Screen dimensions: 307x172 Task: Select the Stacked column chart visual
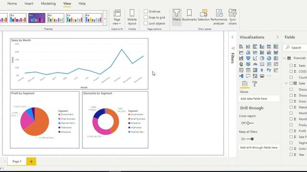coord(248,46)
